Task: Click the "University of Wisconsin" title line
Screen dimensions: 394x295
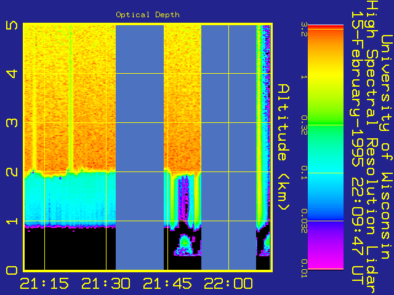Action: pos(387,147)
